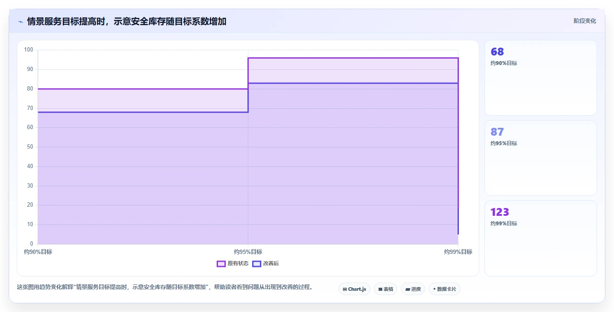This screenshot has height=312, width=614.
Task: Click the 进度 tag's bar icon
Action: click(x=408, y=289)
